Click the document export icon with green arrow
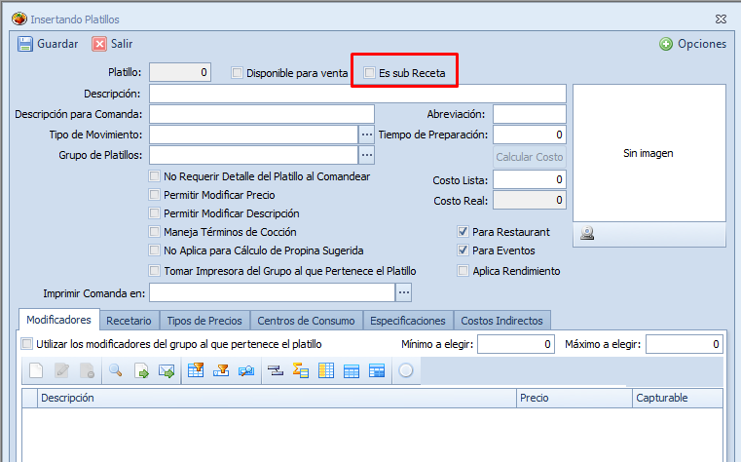This screenshot has height=462, width=741. point(141,370)
